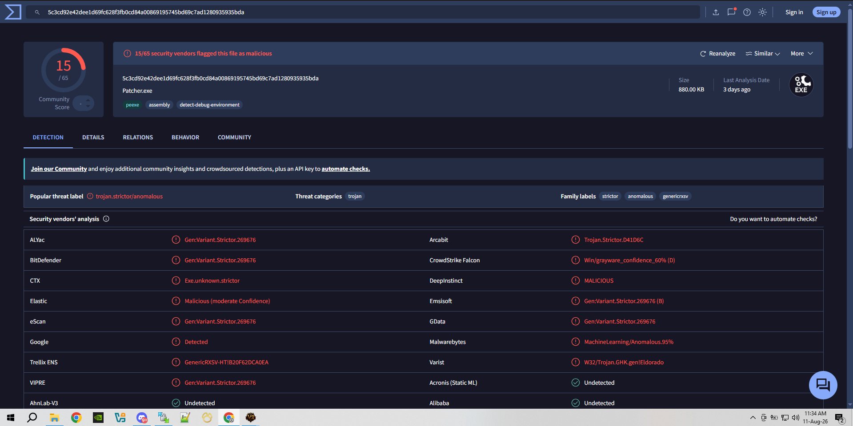Show hidden system tray icons
853x426 pixels.
[x=753, y=418]
